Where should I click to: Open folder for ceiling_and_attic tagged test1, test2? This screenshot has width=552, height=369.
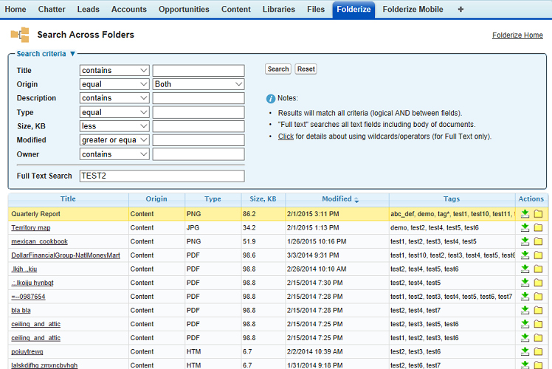coord(538,338)
